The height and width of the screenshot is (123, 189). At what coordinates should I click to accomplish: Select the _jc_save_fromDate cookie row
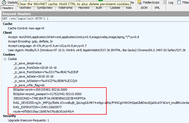pos(35,68)
